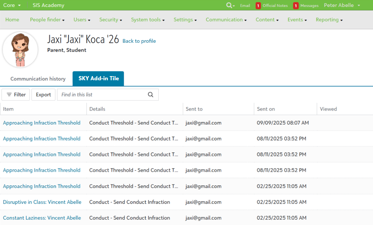Open the Peter Abelle account menu
This screenshot has height=225, width=373.
pyautogui.click(x=339, y=6)
